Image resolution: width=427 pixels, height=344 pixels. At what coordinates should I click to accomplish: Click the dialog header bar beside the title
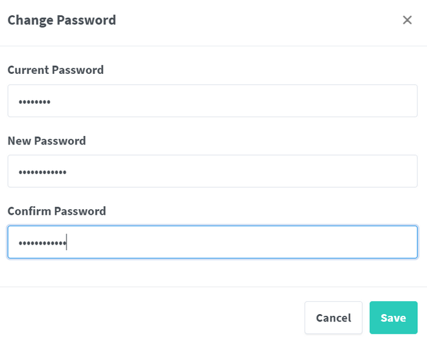[256, 20]
